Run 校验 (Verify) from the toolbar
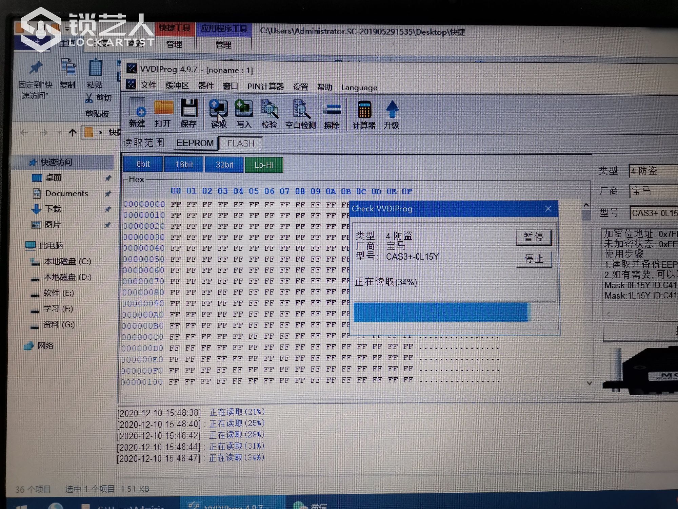 tap(270, 114)
